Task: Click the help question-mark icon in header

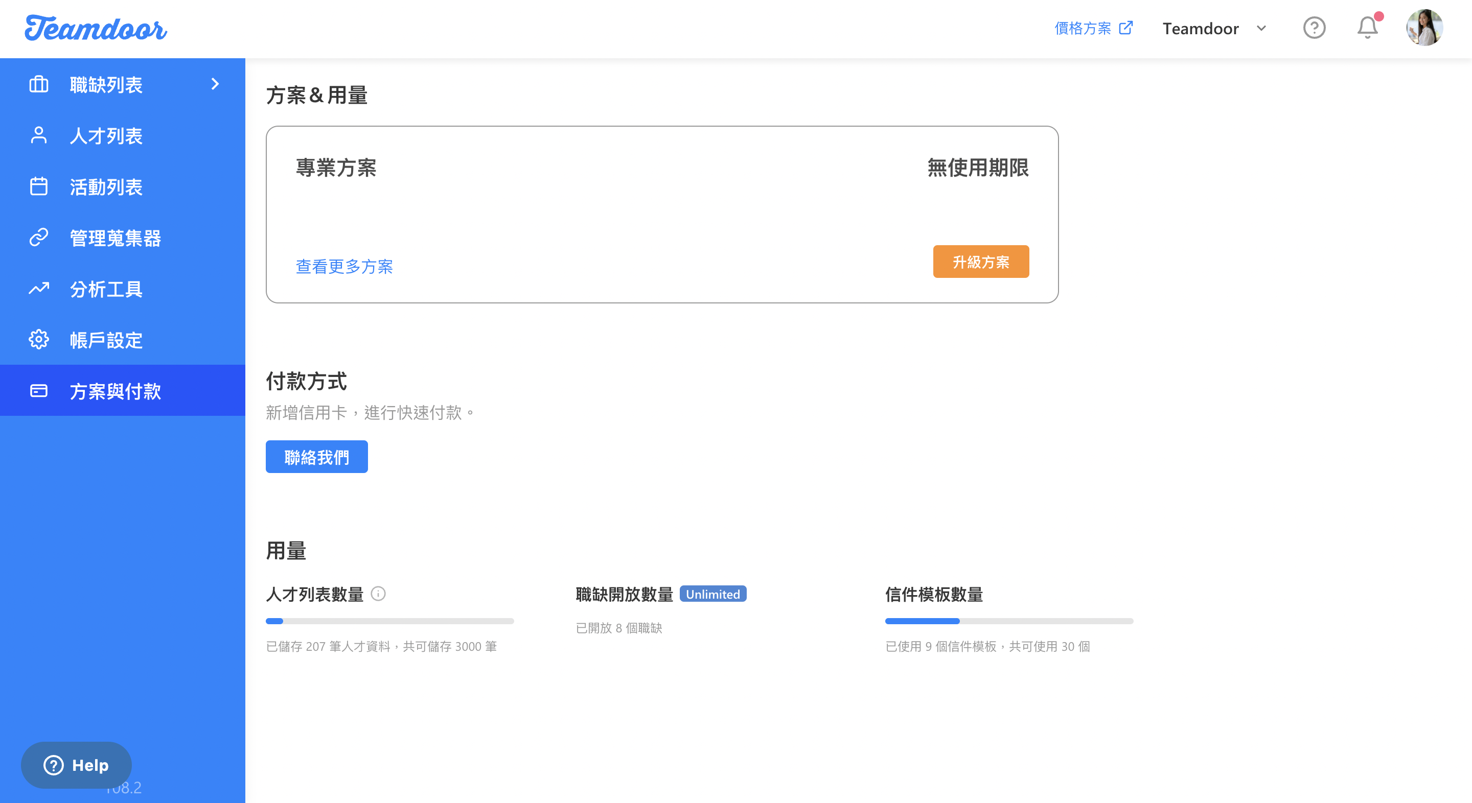Action: (1314, 28)
